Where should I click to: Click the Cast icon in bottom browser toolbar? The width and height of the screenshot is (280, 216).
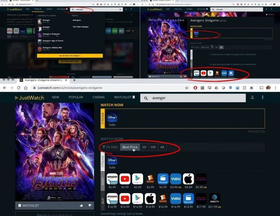click(x=261, y=88)
